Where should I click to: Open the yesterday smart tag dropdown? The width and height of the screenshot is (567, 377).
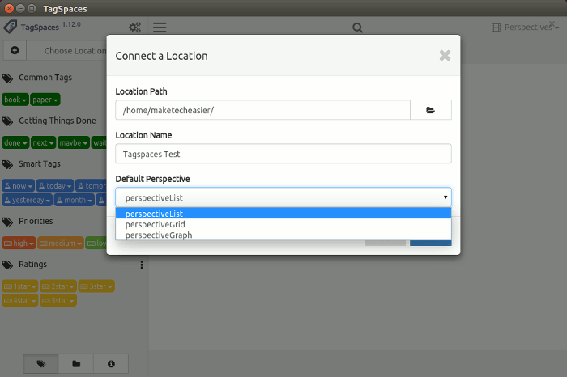(27, 200)
